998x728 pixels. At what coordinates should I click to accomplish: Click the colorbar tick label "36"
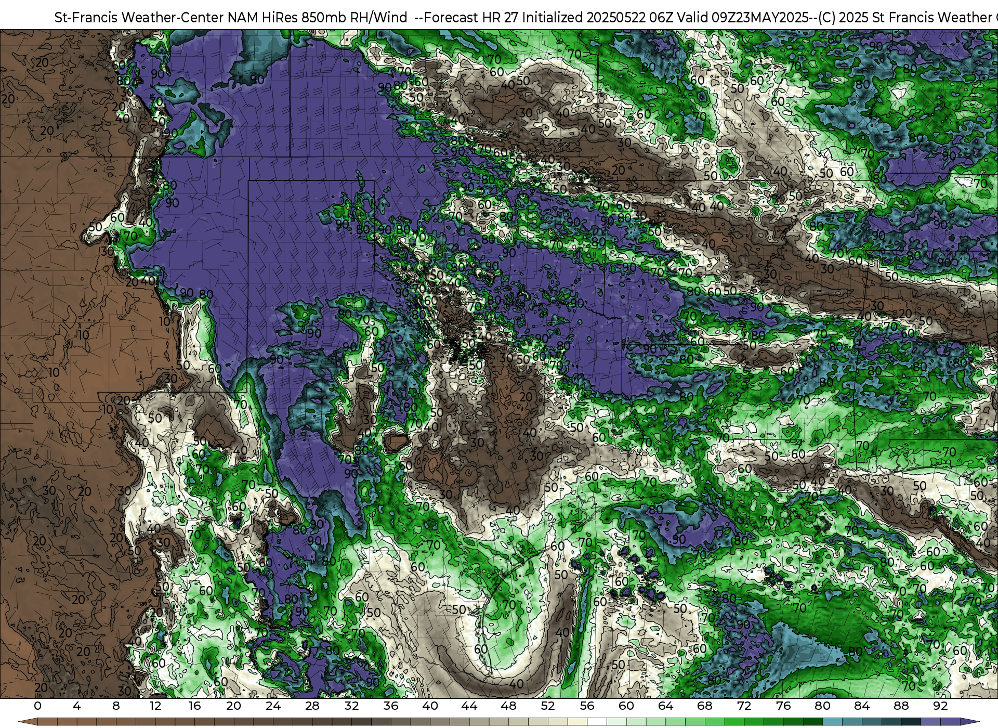(391, 706)
